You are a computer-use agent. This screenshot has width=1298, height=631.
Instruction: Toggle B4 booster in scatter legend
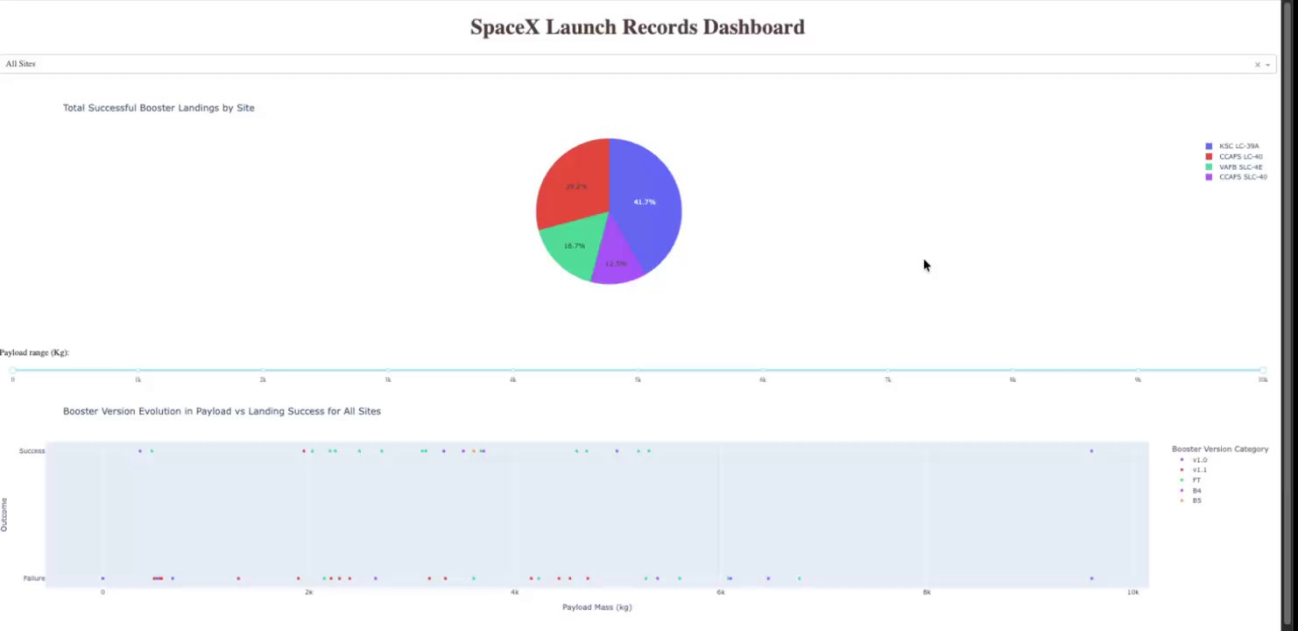click(1191, 491)
